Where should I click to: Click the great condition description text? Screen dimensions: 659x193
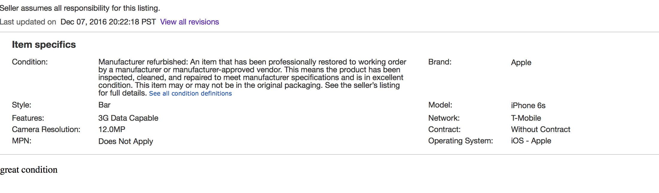coord(29,170)
